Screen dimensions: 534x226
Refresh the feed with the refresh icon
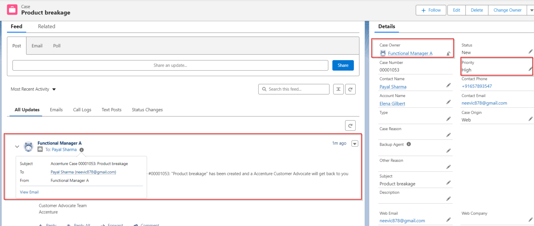pyautogui.click(x=350, y=89)
